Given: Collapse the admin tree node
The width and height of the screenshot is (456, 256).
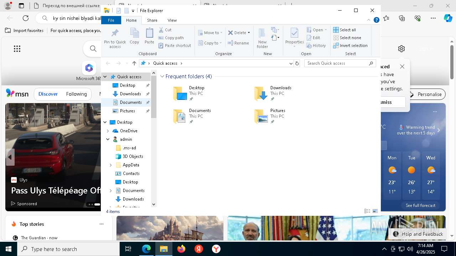Looking at the screenshot, I should click(x=108, y=139).
